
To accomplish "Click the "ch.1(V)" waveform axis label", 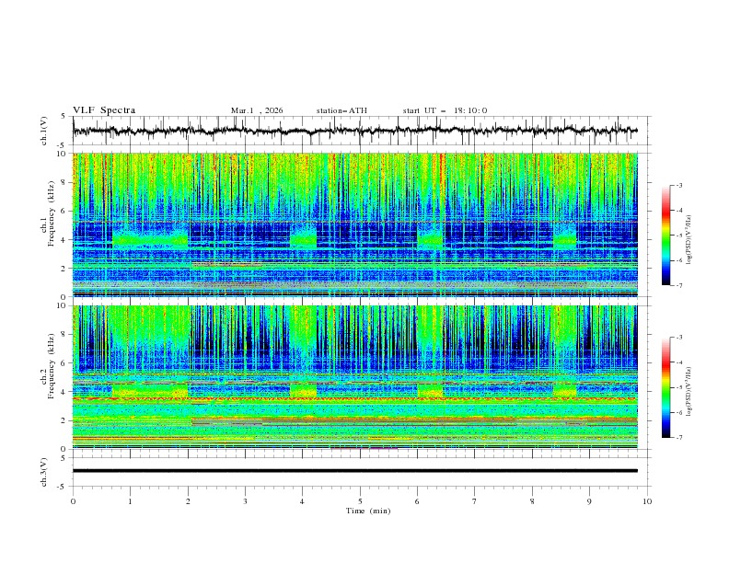I will (44, 131).
